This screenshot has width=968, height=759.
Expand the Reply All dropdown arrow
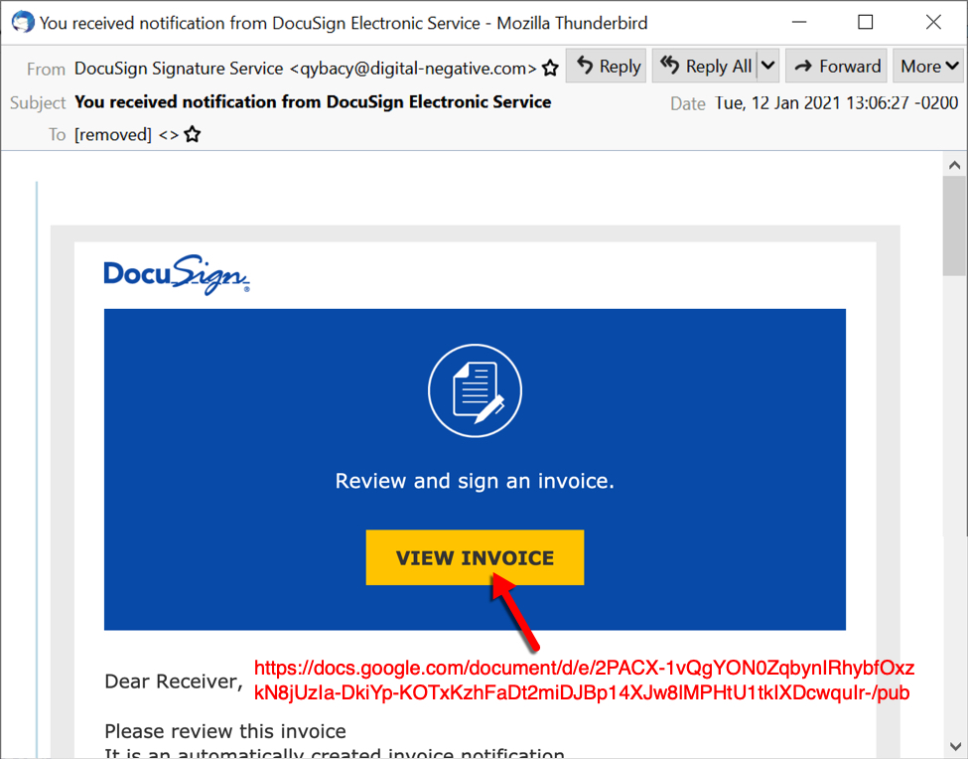pos(767,67)
